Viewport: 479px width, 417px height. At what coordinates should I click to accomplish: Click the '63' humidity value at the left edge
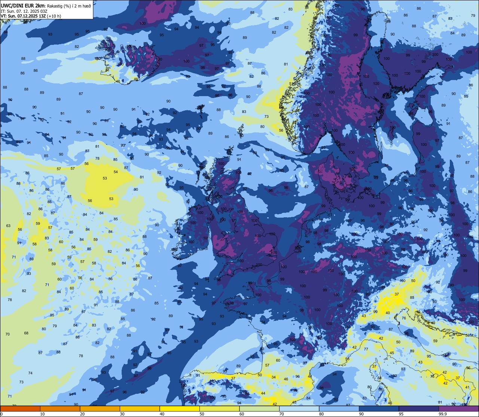click(x=8, y=226)
